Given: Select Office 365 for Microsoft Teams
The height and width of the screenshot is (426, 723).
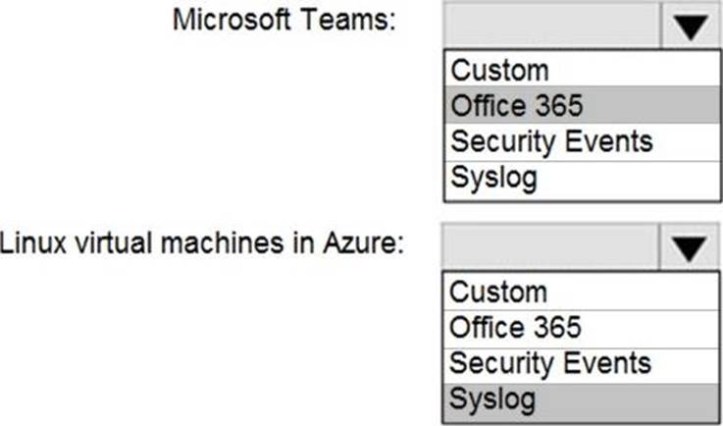Looking at the screenshot, I should click(x=583, y=105).
